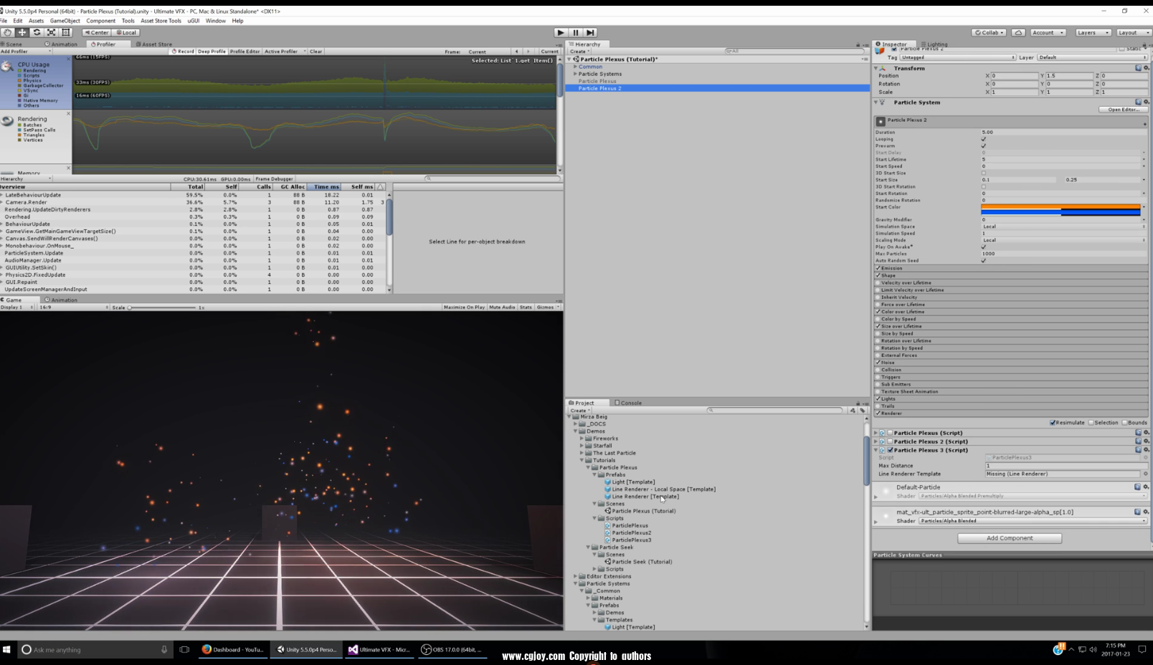Open mat_vfx material Shader dropdown
Screen dimensions: 1153x665
(1033, 521)
